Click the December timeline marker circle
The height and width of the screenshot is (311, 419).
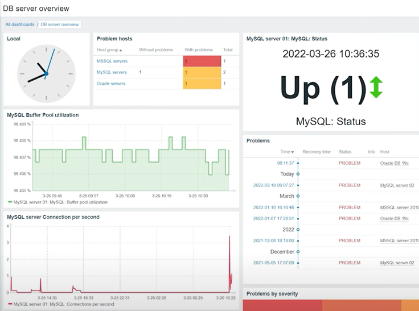(x=298, y=251)
